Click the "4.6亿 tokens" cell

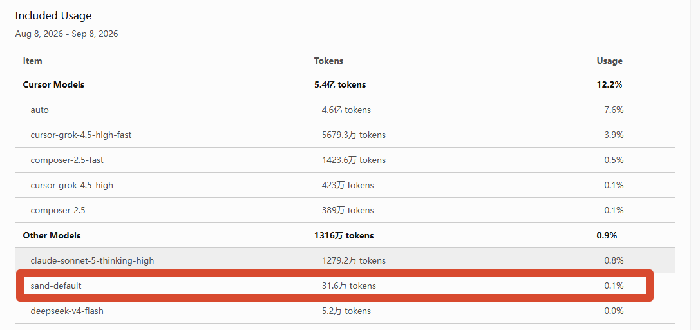coord(346,110)
